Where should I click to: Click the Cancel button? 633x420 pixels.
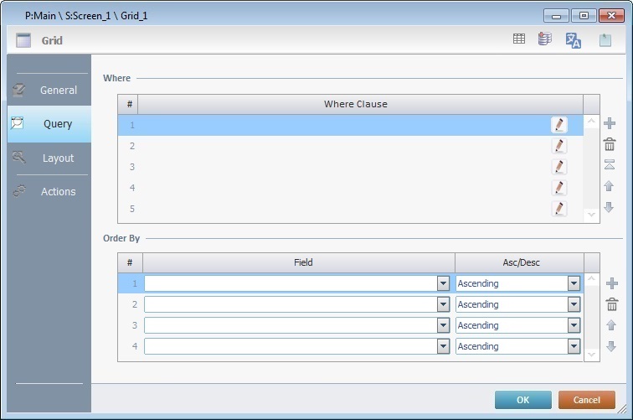point(587,400)
